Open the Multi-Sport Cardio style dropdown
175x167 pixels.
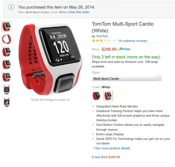pos(127,78)
